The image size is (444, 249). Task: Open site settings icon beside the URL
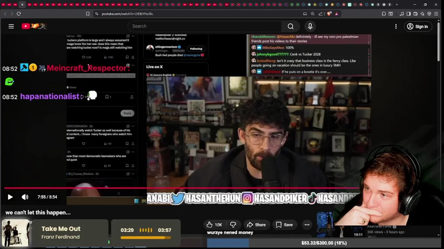point(96,14)
